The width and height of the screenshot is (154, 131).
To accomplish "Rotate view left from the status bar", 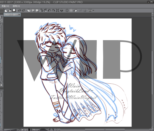I will [x=50, y=130].
